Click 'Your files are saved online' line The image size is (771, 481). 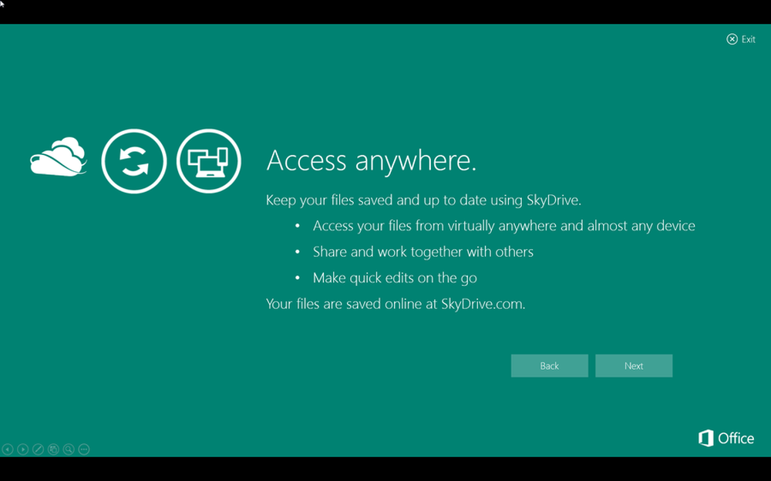(396, 304)
